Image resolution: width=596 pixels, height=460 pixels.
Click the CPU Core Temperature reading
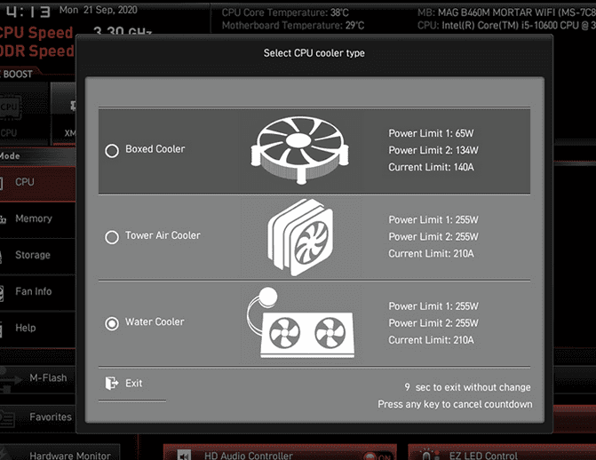285,12
